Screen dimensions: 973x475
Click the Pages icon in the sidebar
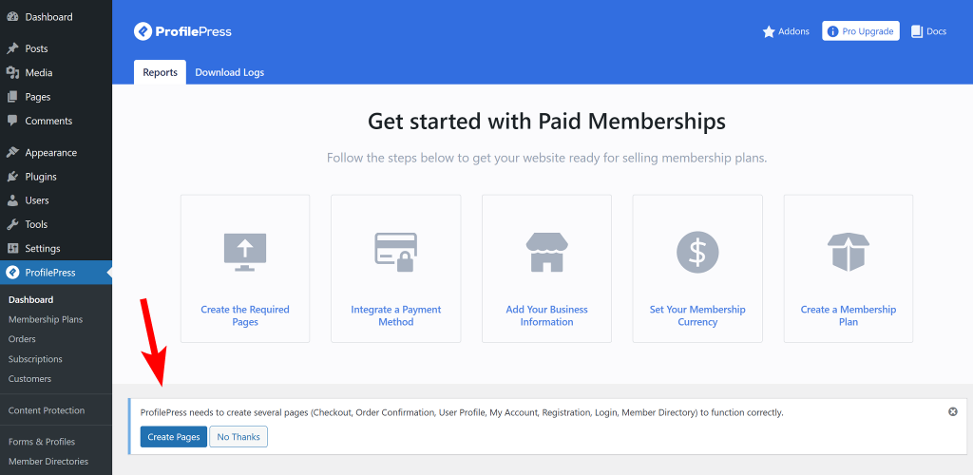[x=12, y=97]
